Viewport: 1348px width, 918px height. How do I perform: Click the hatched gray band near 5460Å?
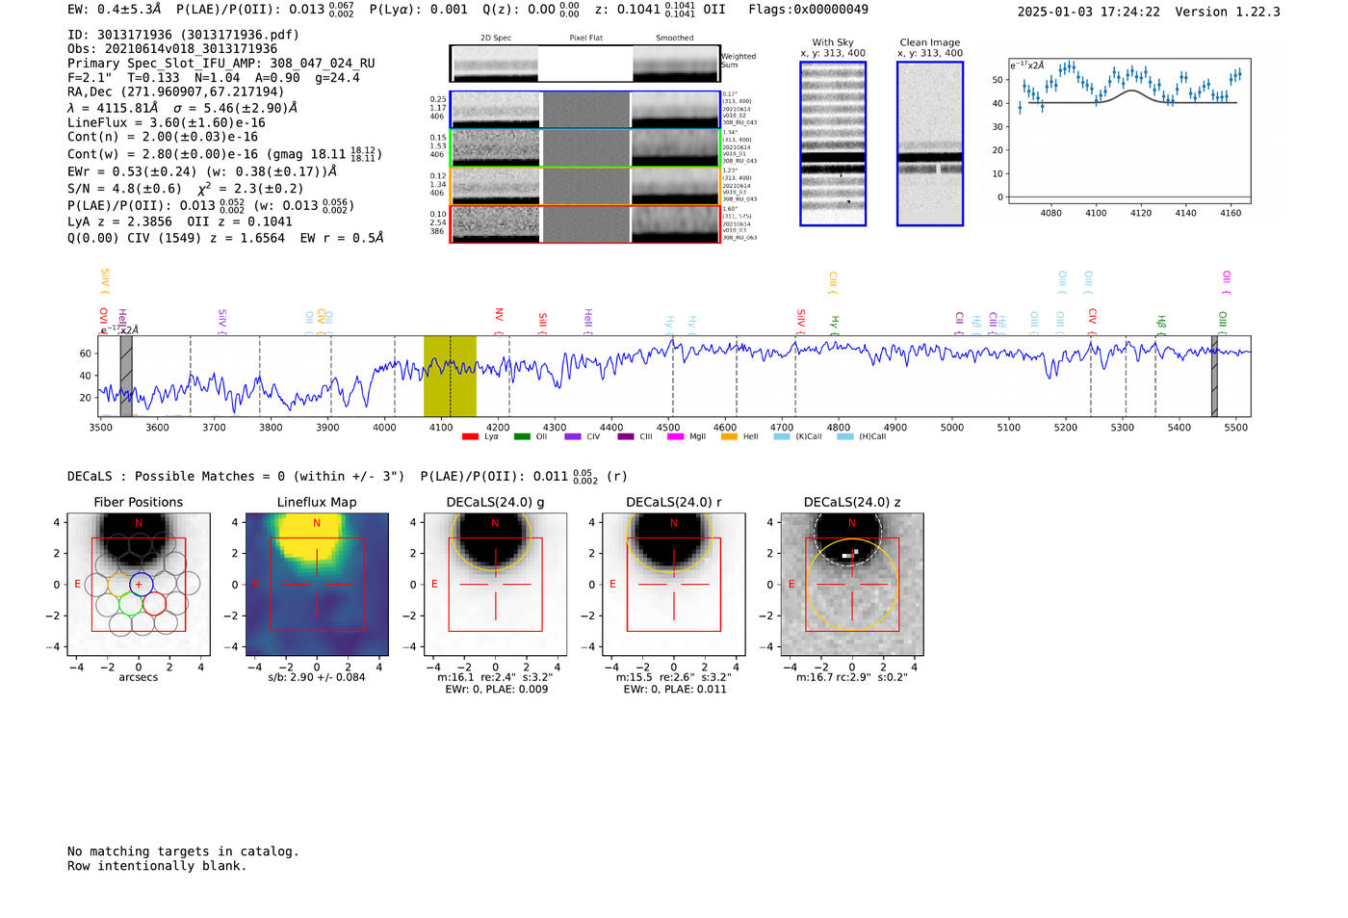coord(1214,376)
